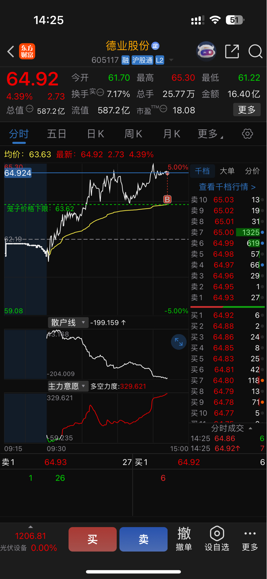
Task: Tap the 64.924 price crosshair label
Action: (x=18, y=173)
